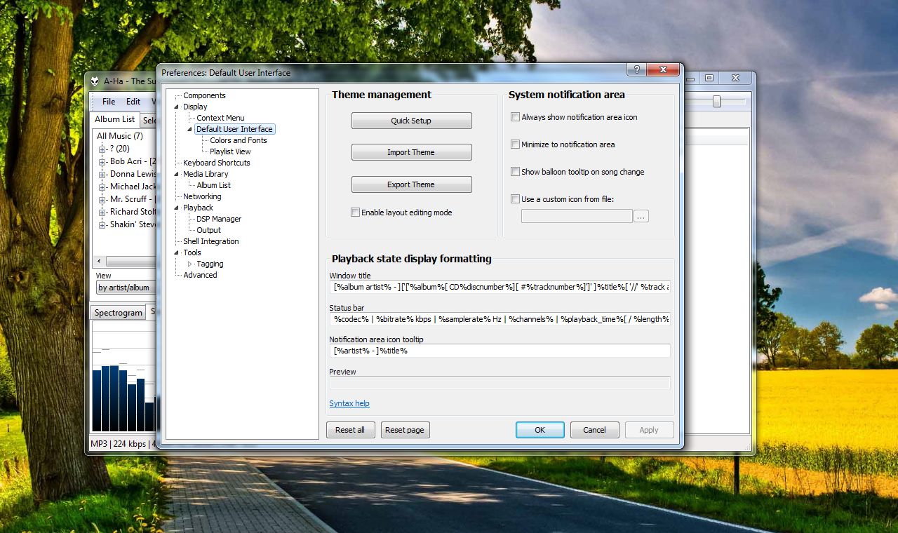Toggle Minimize to notification area checkbox

click(516, 144)
